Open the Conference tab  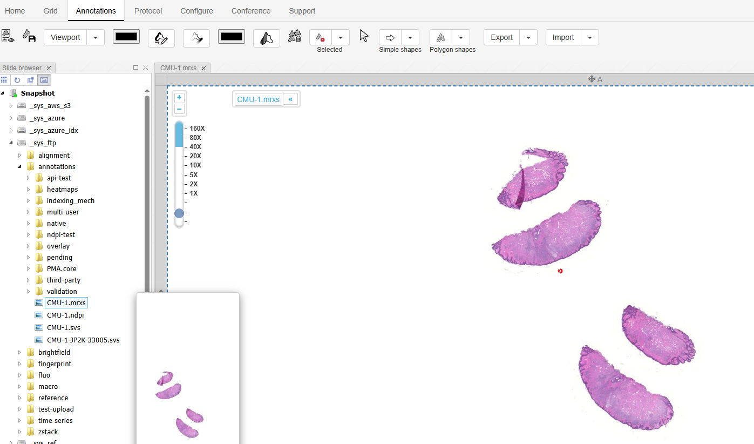[x=250, y=11]
